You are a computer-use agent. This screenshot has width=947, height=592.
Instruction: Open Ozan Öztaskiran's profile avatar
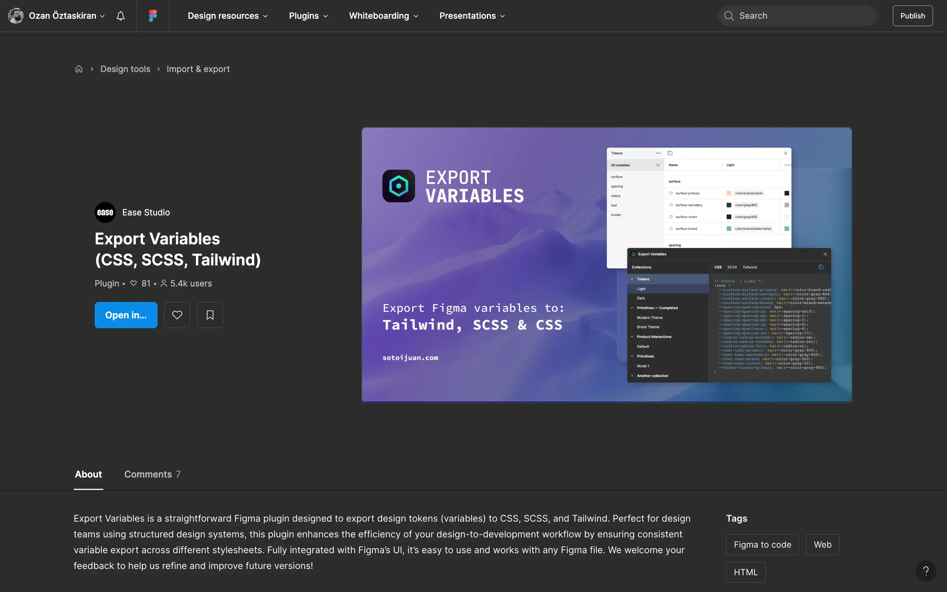16,16
